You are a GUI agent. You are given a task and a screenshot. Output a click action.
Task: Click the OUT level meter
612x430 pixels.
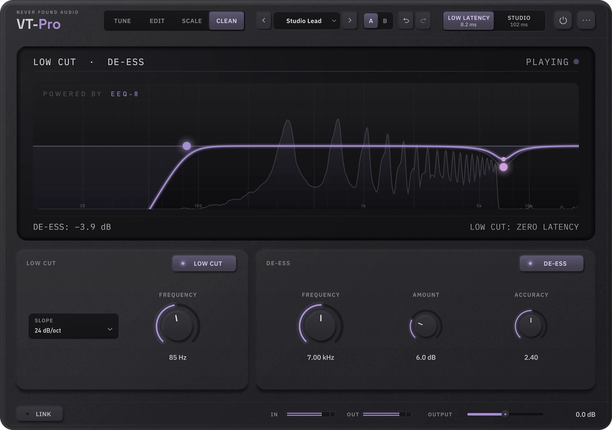[387, 414]
